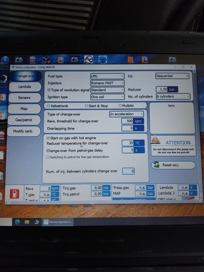Image resolution: width=204 pixels, height=272 pixels.
Task: Click the warning triangle ATTENTION icon
Action: tap(155, 140)
